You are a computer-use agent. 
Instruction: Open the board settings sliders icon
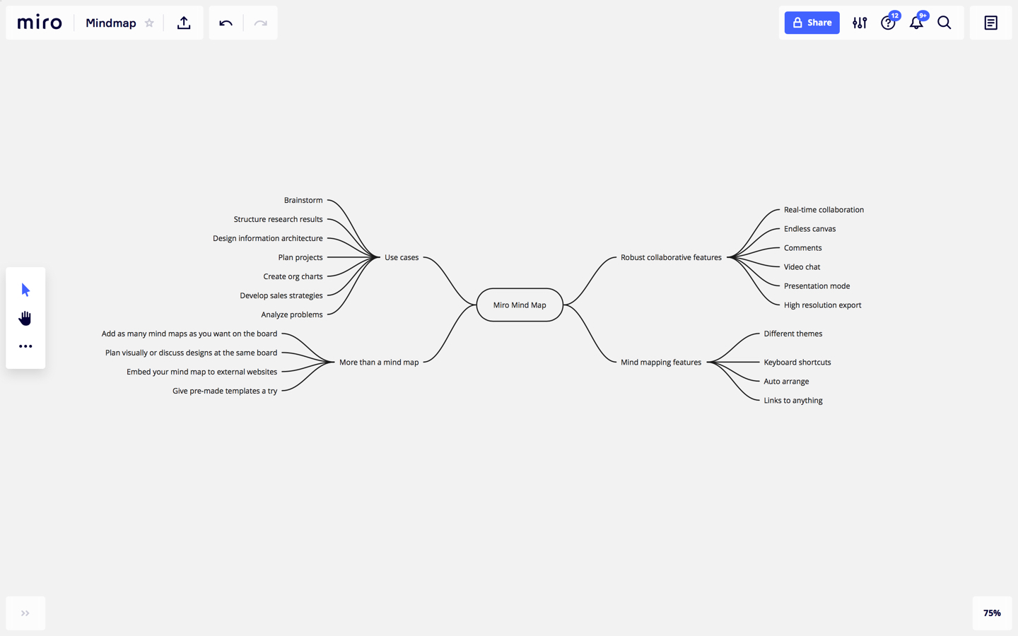[x=860, y=23]
